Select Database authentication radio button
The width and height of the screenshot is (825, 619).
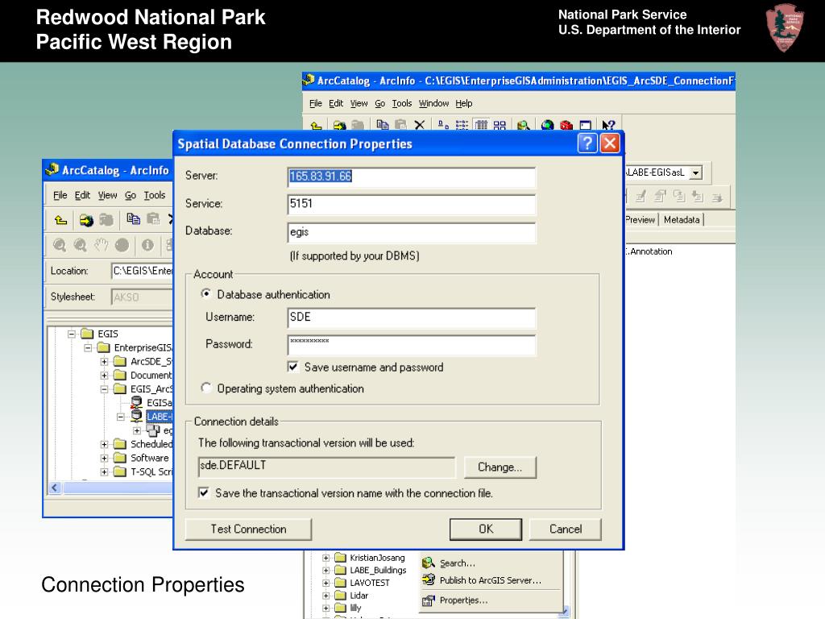206,293
